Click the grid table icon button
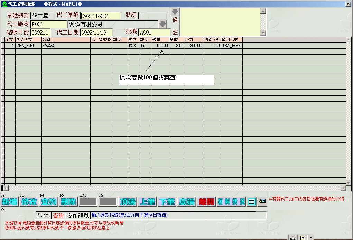This screenshot has height=240, width=353. click(x=252, y=202)
